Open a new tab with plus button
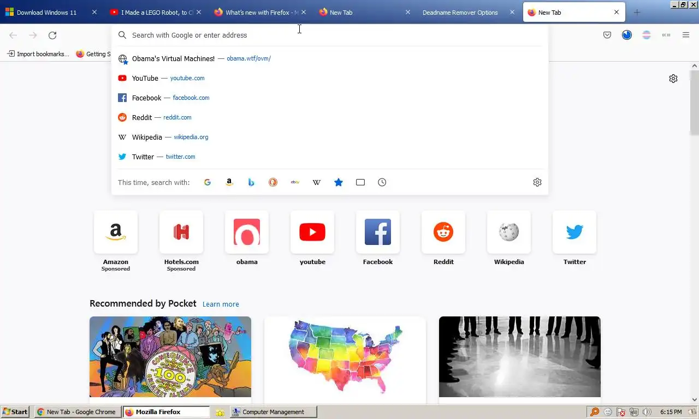699x419 pixels. 637,12
